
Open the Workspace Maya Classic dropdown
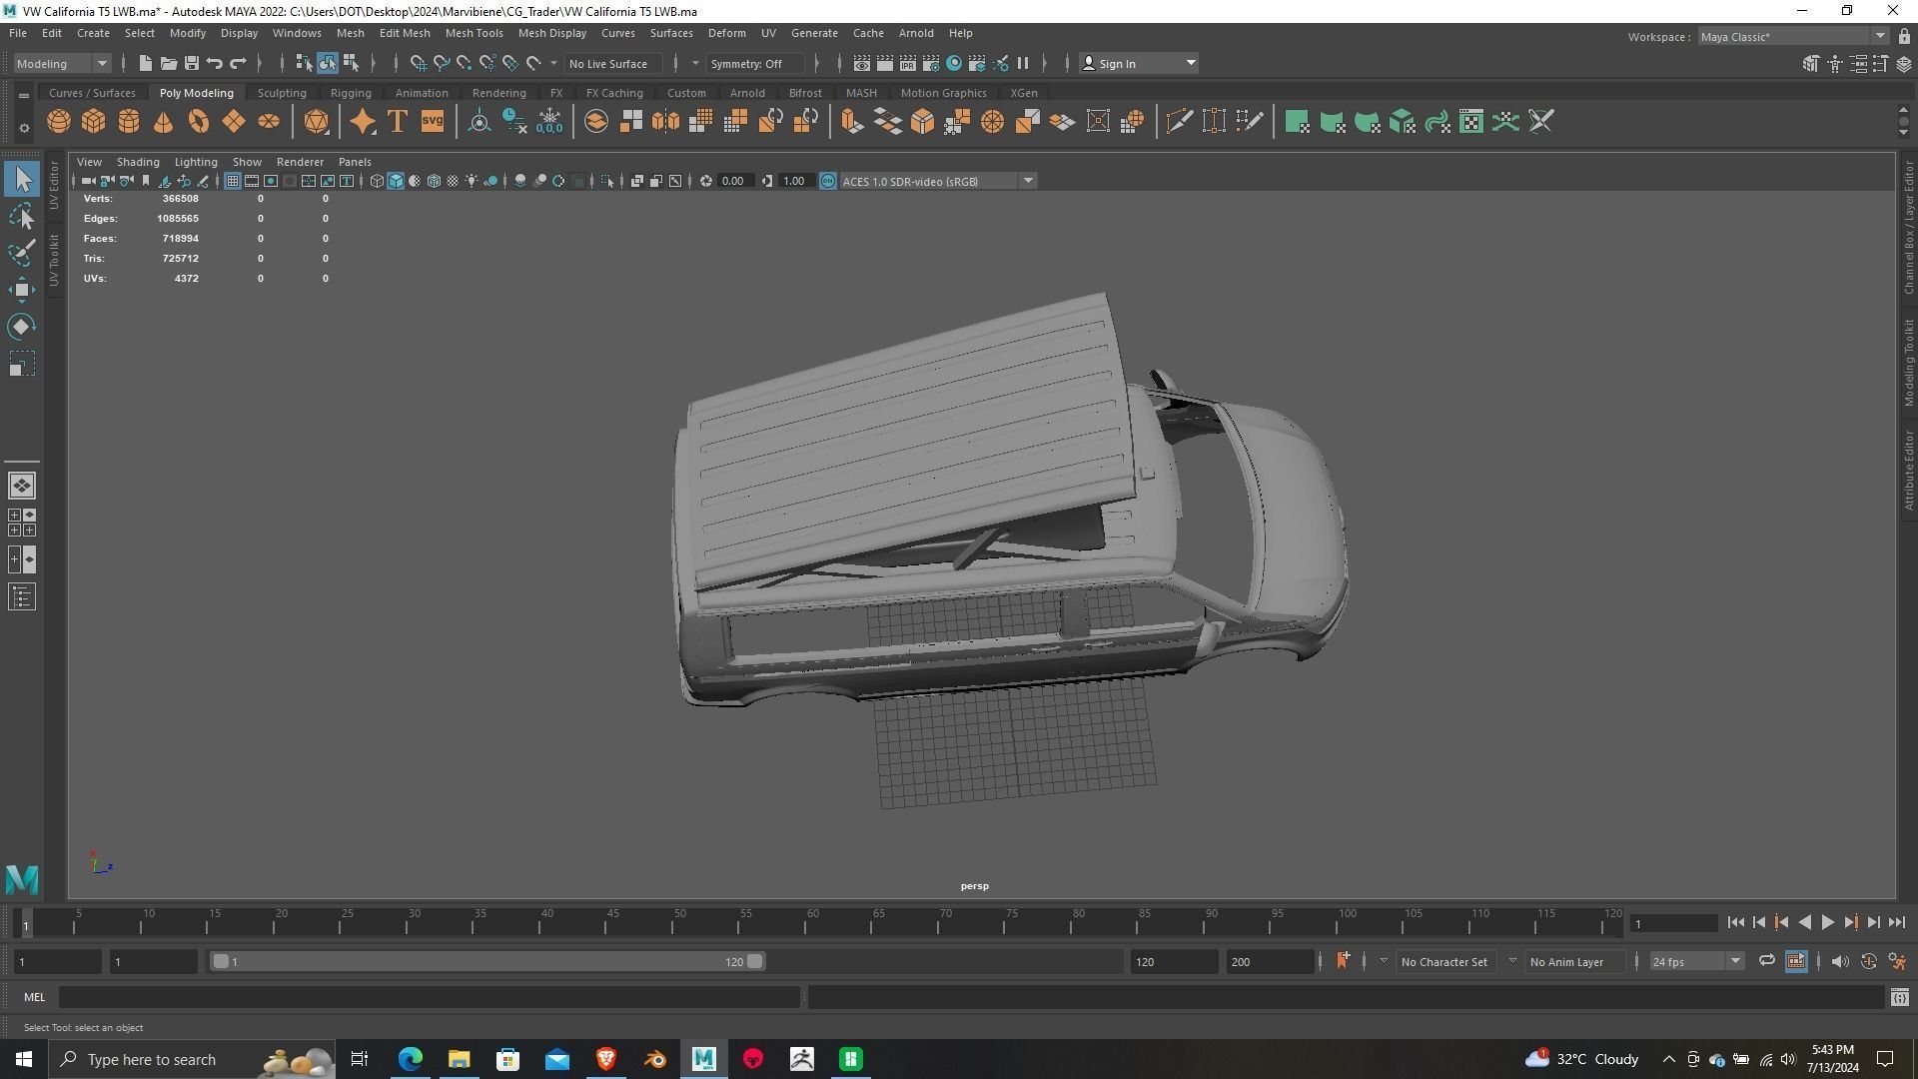tap(1793, 37)
